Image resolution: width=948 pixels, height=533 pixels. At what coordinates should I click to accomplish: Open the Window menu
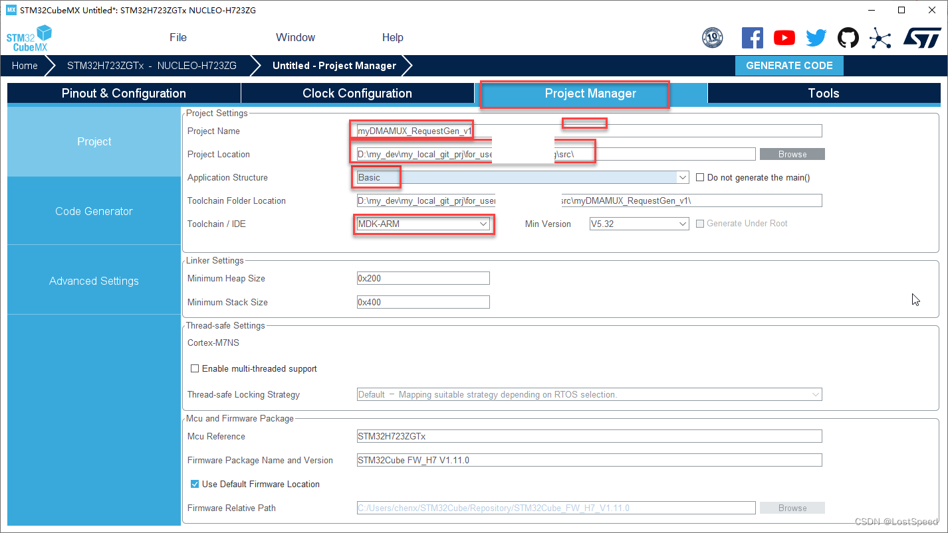pyautogui.click(x=295, y=37)
